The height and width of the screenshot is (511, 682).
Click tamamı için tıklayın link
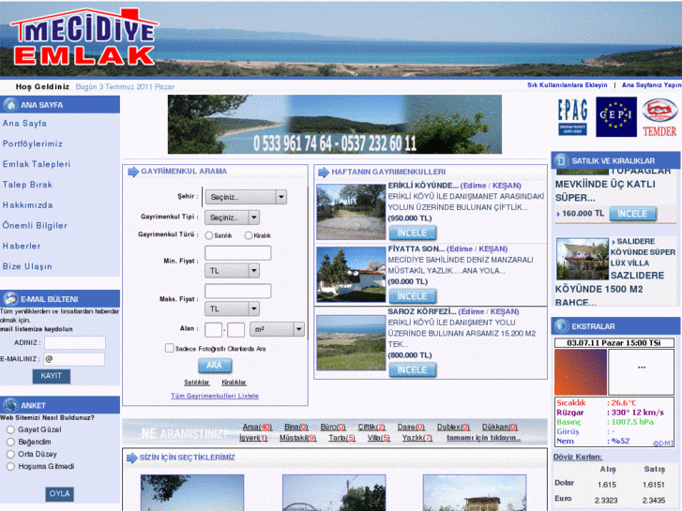[x=484, y=438]
